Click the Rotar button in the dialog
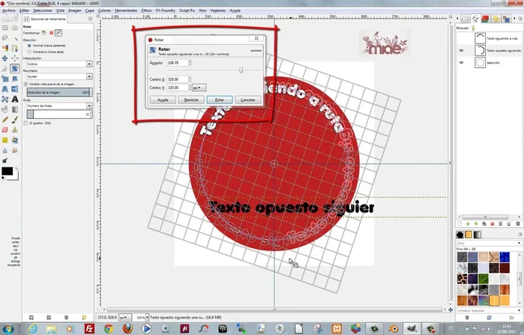Screen dimensions: 524x335 click(x=219, y=99)
